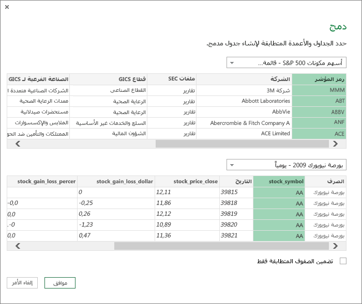Click the ANF ticker cell
This screenshot has height=304, width=362.
click(x=319, y=123)
